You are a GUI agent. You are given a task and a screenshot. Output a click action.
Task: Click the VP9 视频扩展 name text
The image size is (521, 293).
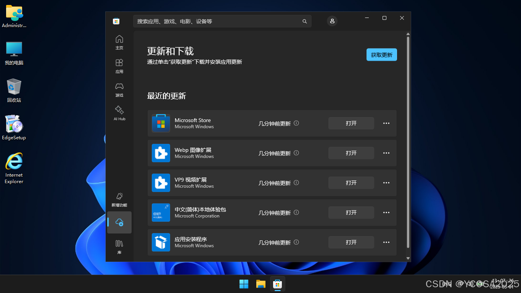[191, 180]
